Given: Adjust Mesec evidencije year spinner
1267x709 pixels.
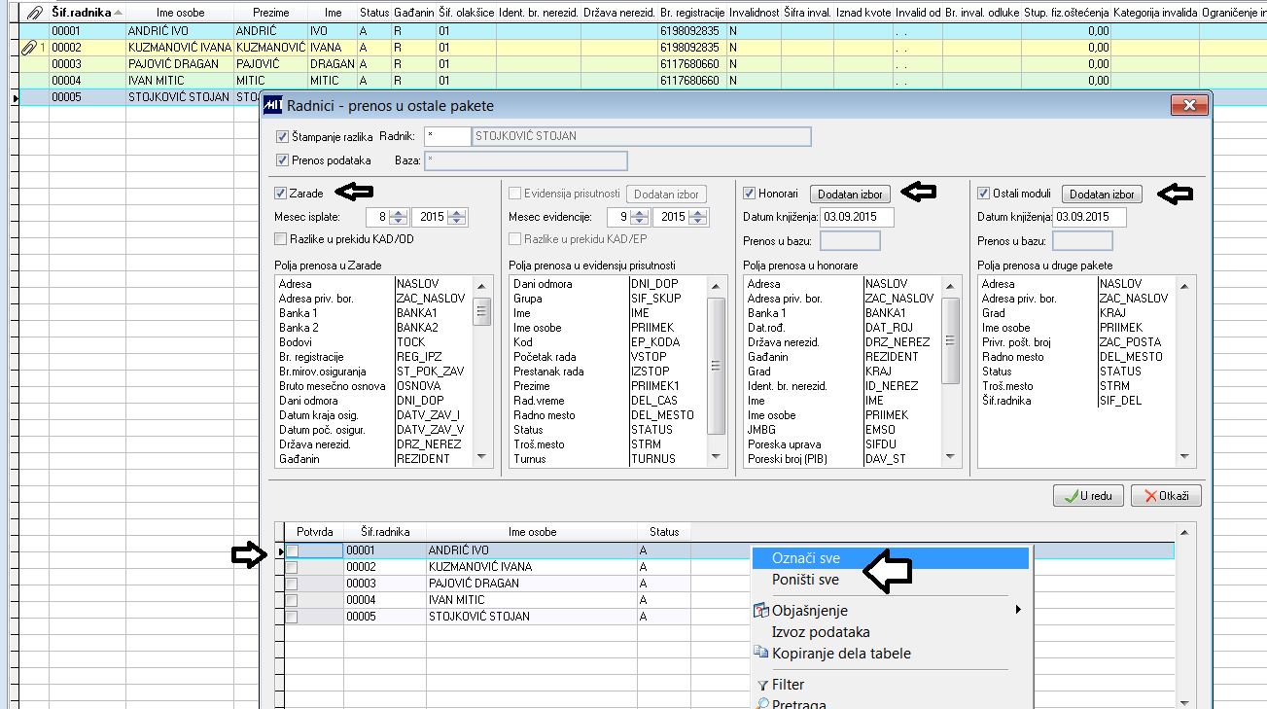Looking at the screenshot, I should pos(698,217).
